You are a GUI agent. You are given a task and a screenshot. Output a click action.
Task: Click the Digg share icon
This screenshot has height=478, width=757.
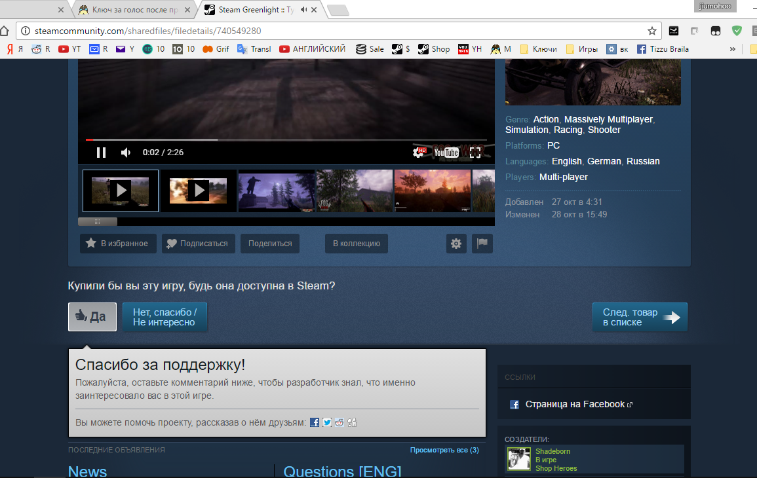click(352, 422)
